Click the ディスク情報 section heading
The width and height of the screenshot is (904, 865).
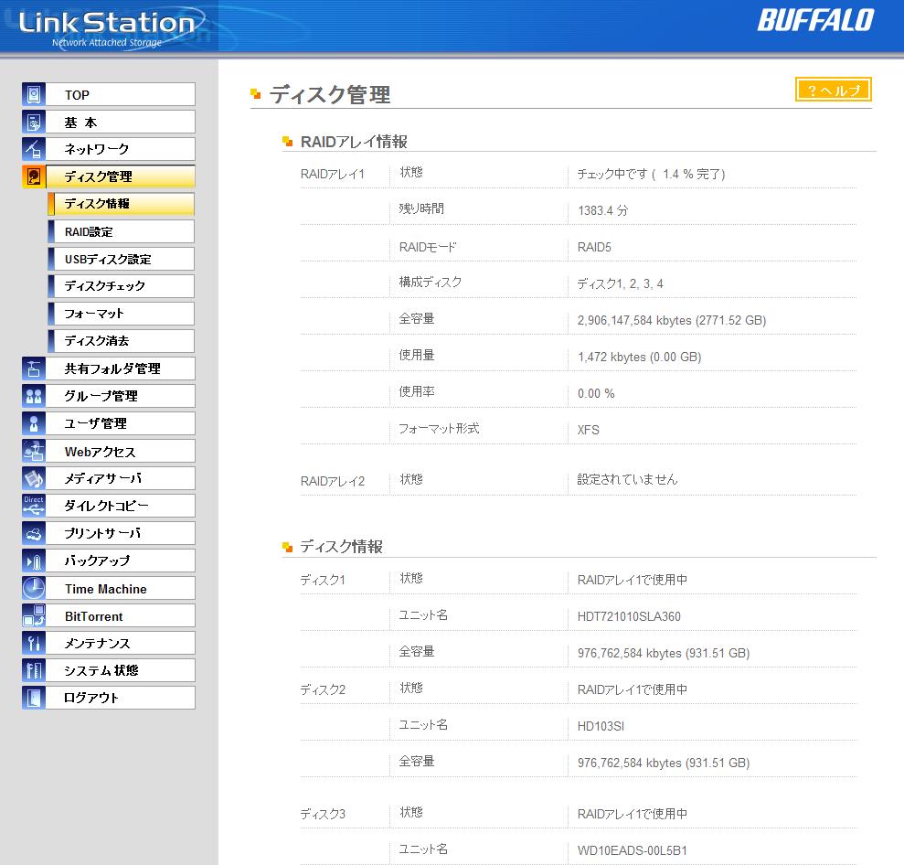341,546
